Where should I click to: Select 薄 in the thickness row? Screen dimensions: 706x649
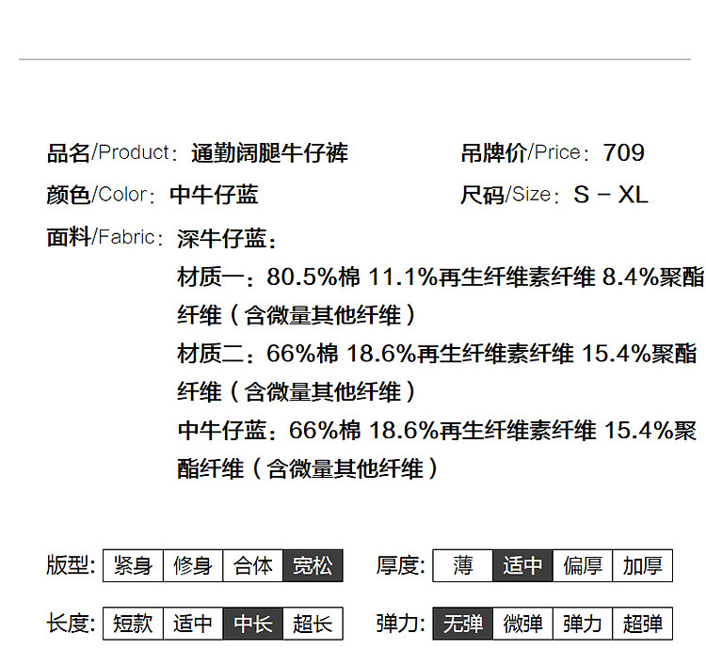coord(462,565)
